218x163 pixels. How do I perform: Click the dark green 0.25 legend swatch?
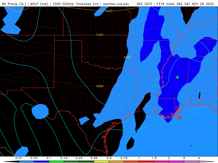point(86,162)
